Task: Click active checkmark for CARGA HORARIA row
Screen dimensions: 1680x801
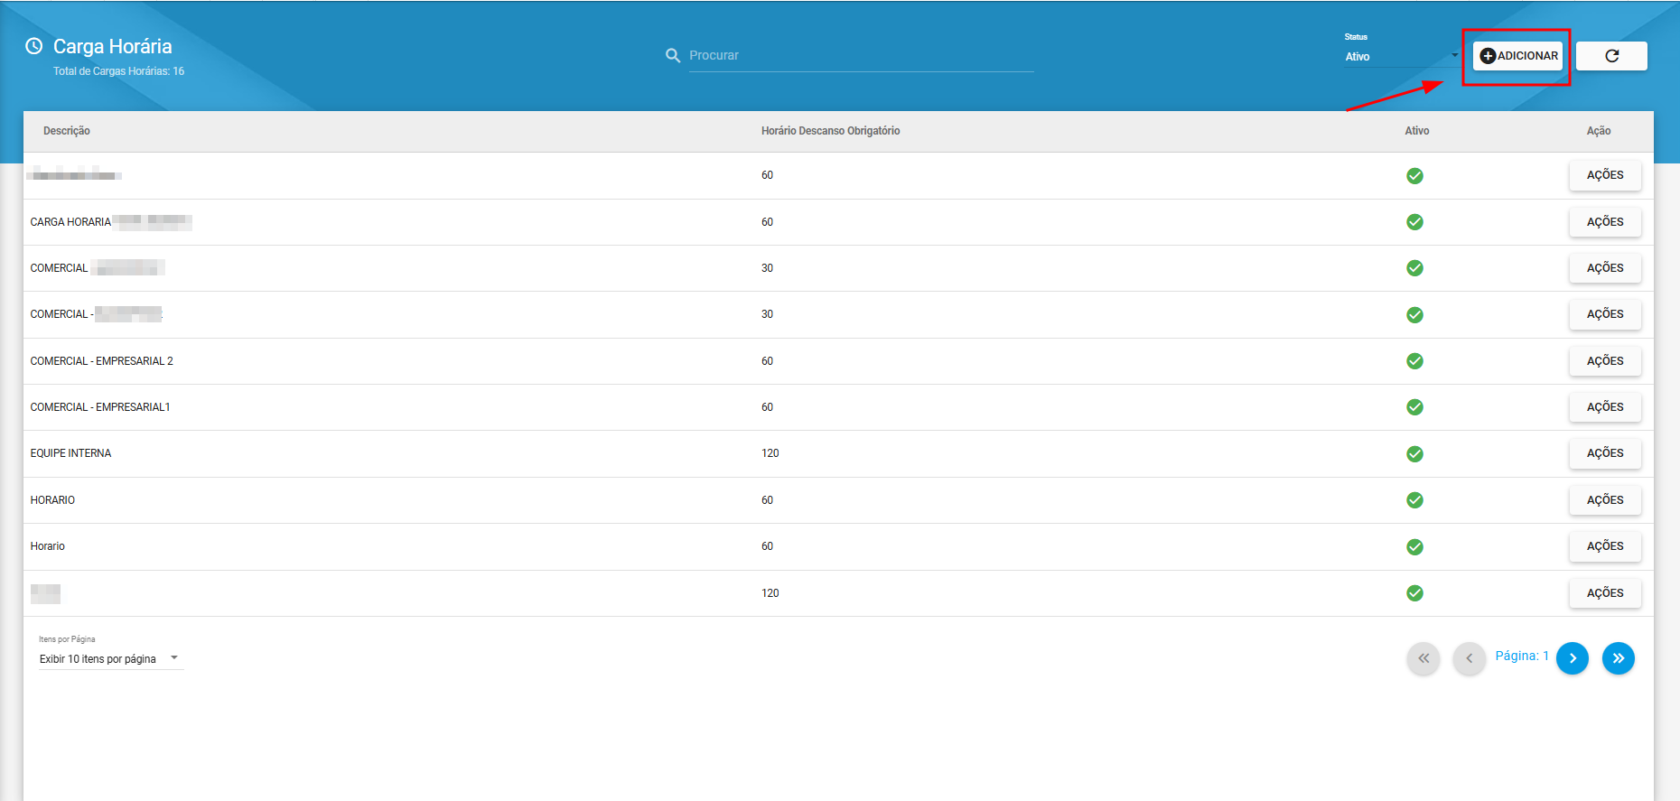Action: [x=1414, y=222]
